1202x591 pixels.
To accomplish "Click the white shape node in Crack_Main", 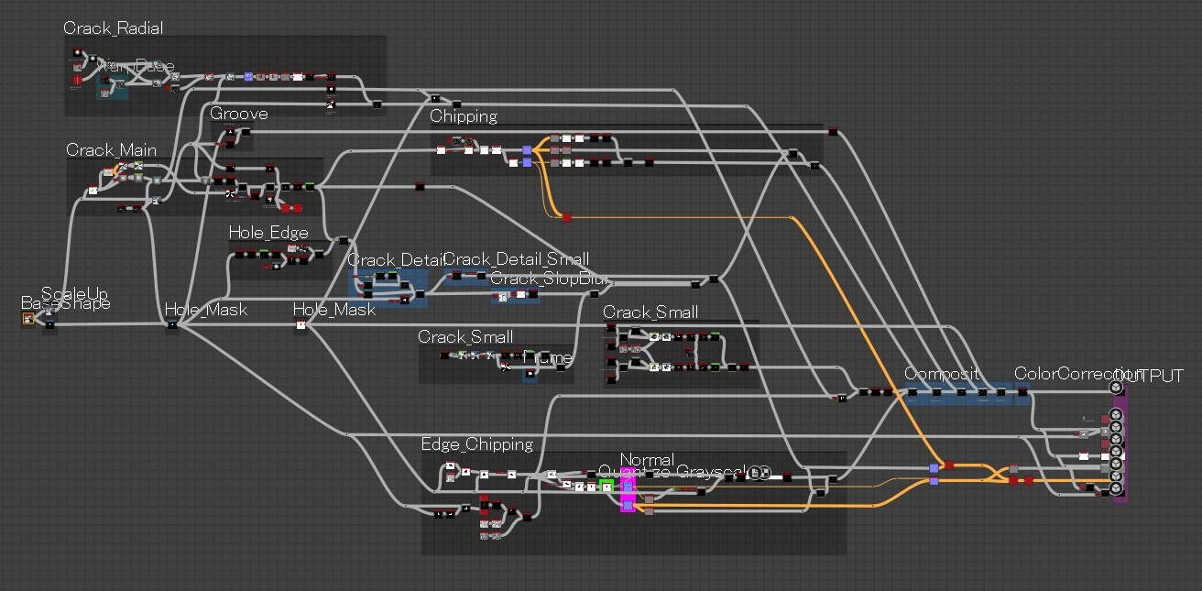I will (93, 191).
